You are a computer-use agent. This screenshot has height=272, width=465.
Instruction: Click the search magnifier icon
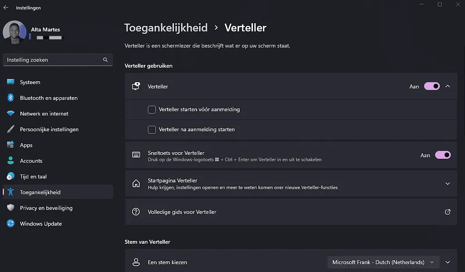tap(105, 60)
